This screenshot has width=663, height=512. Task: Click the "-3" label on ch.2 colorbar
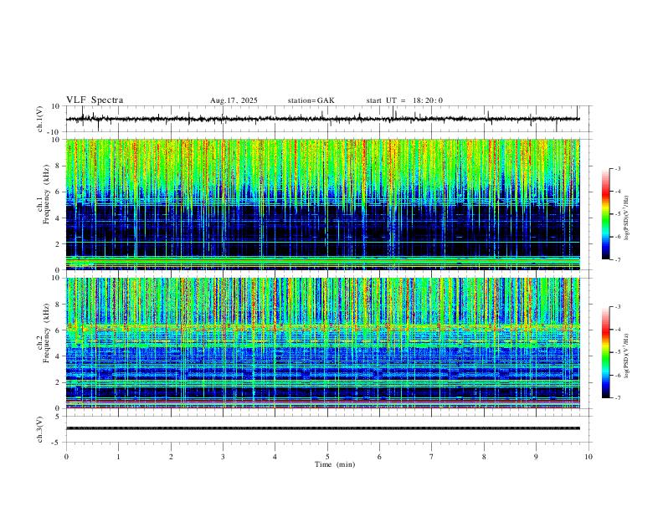(617, 307)
